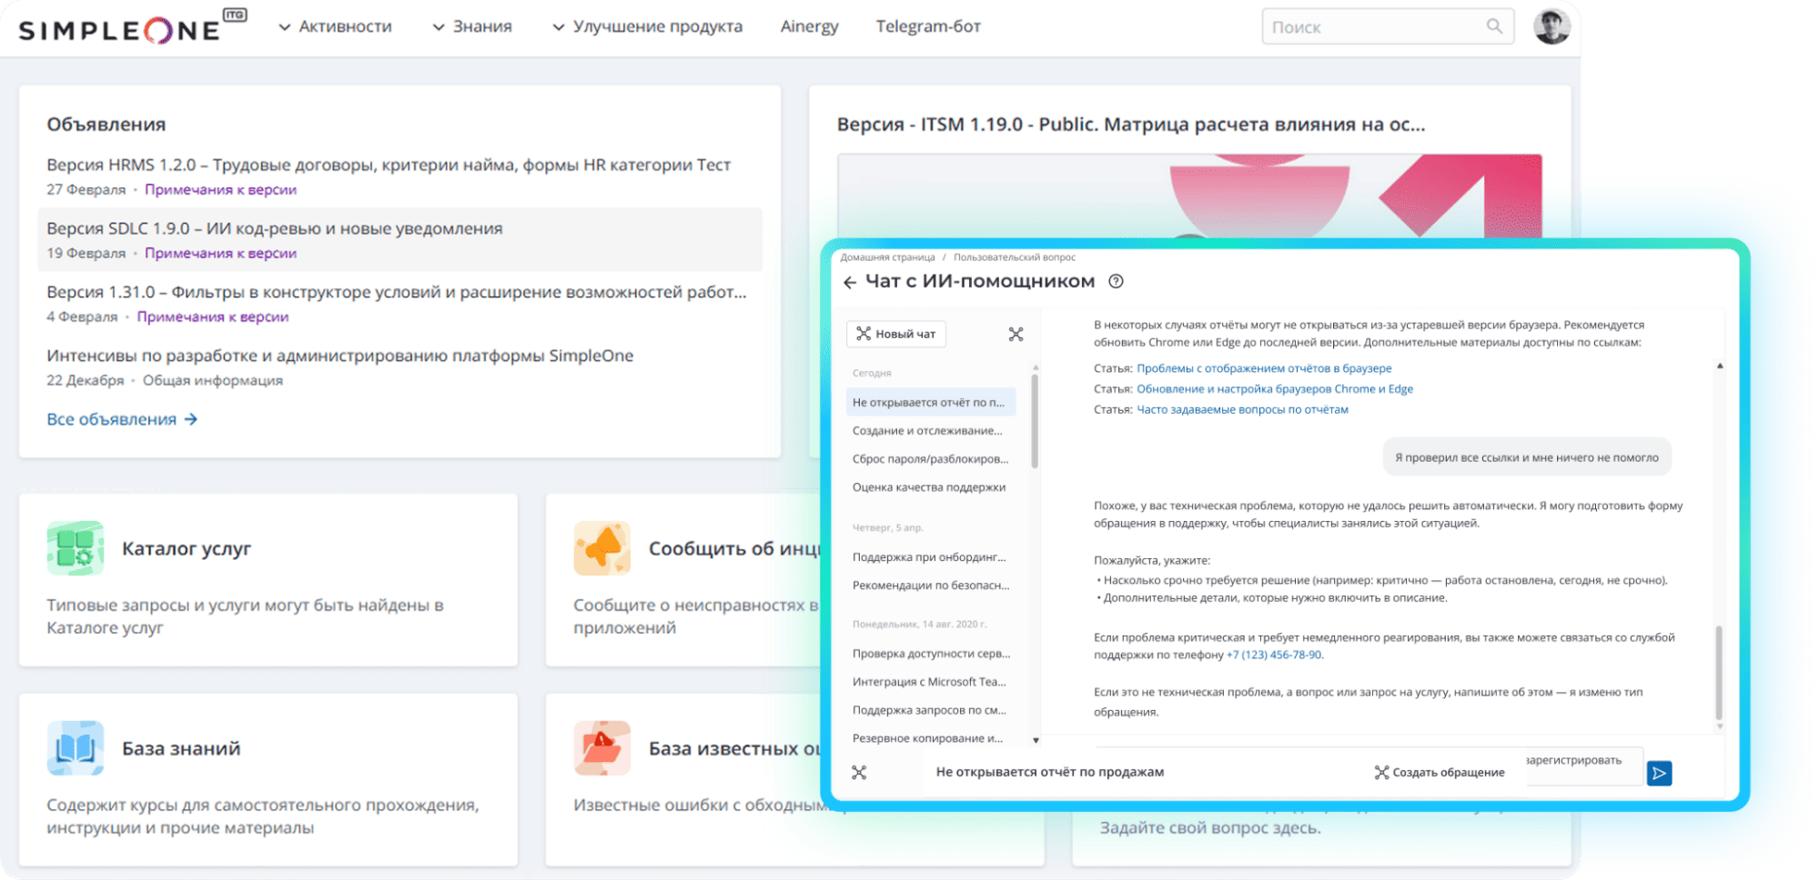Click the back arrow in chat header
Image resolution: width=1819 pixels, height=881 pixels.
(850, 283)
